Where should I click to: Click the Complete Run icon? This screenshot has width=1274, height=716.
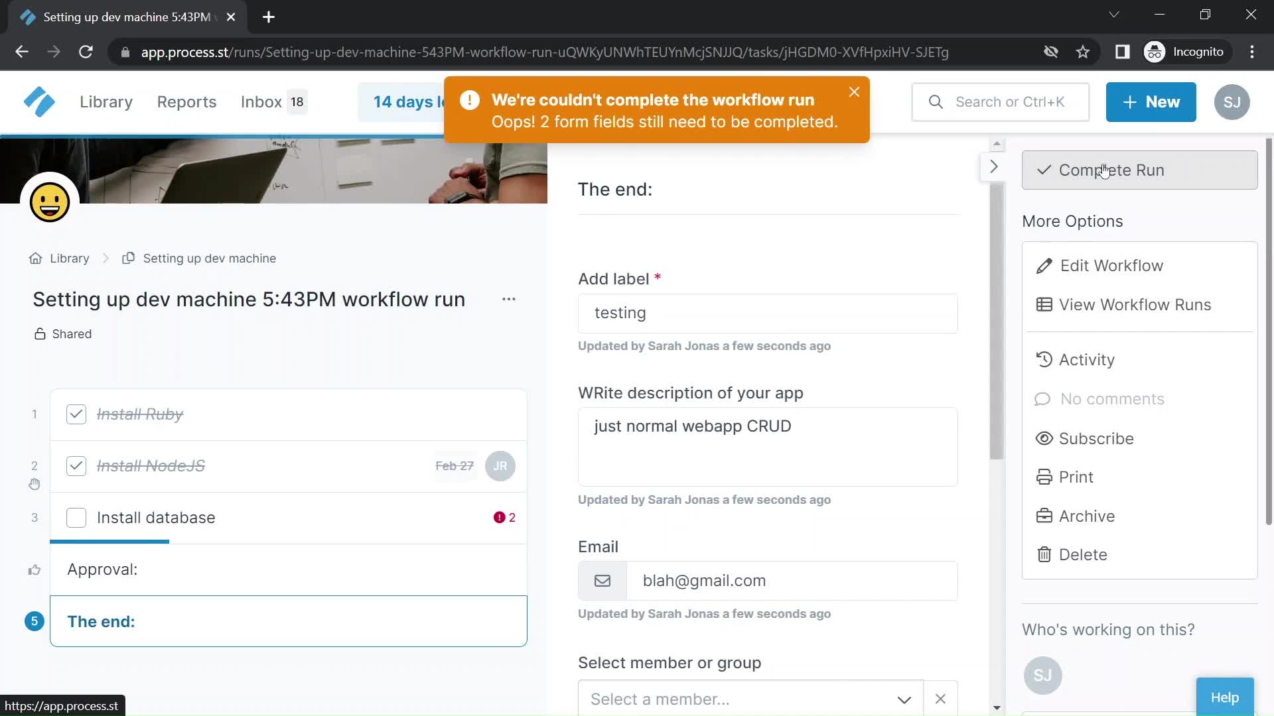(x=1042, y=170)
